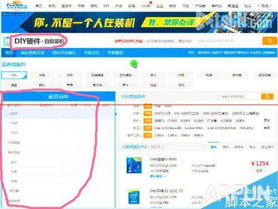
Task: Select the CPU component category button
Action: coord(14,75)
